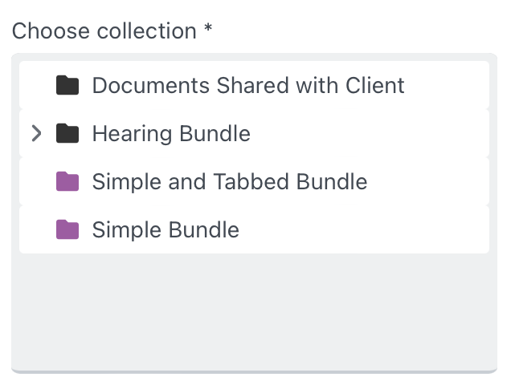This screenshot has height=385, width=511.
Task: Click the required asterisk beside Choose collection
Action: (x=208, y=30)
